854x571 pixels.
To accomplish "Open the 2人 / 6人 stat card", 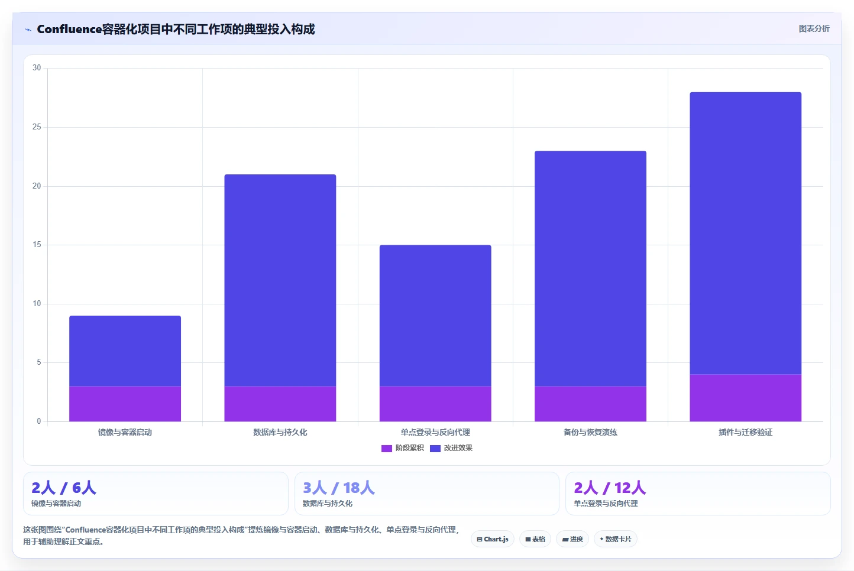I will point(156,494).
